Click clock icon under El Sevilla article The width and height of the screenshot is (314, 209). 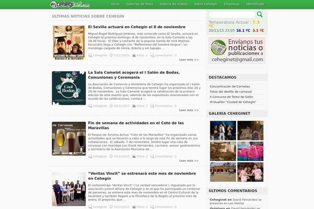pos(111,55)
